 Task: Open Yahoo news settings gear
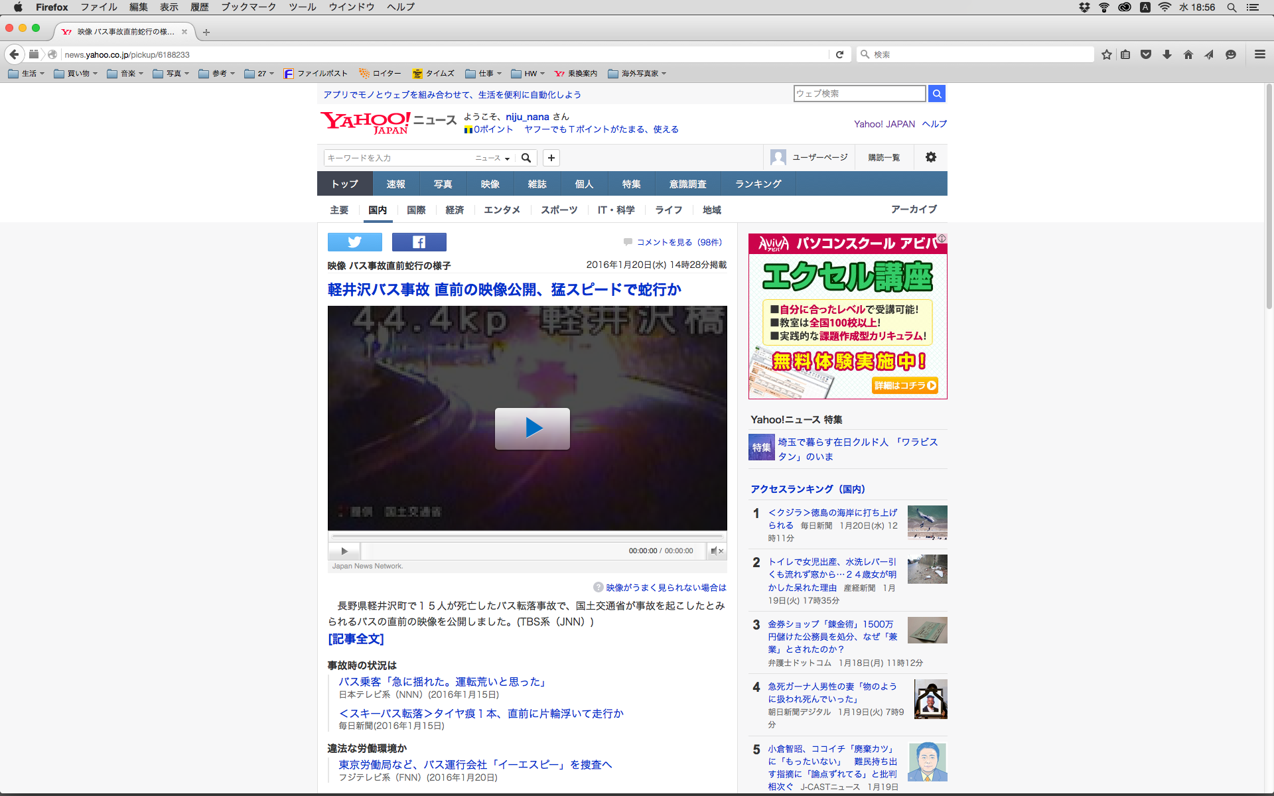tap(930, 157)
